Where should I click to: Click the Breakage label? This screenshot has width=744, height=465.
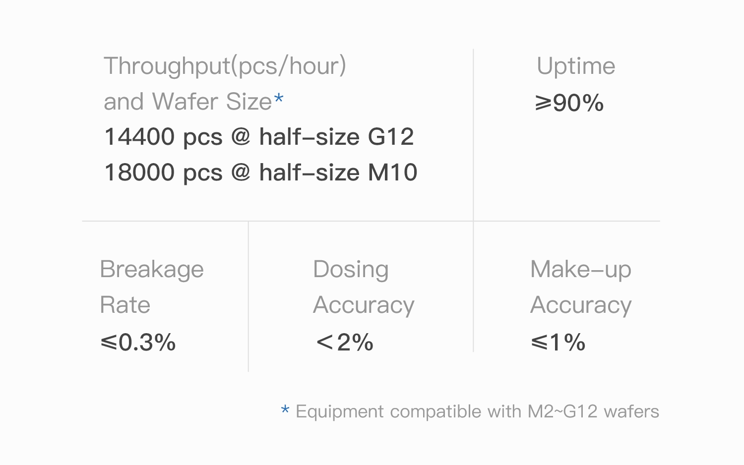click(152, 270)
